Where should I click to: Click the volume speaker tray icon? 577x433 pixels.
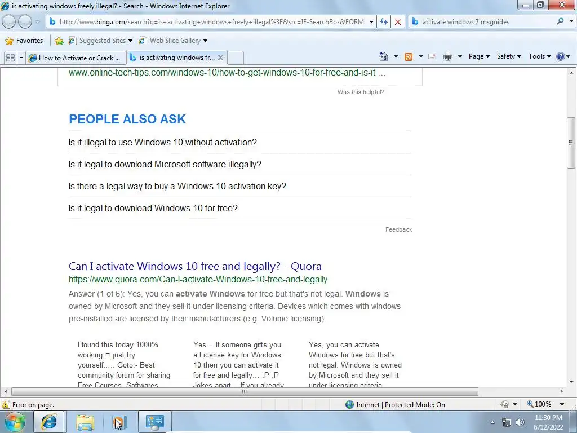[x=520, y=422]
